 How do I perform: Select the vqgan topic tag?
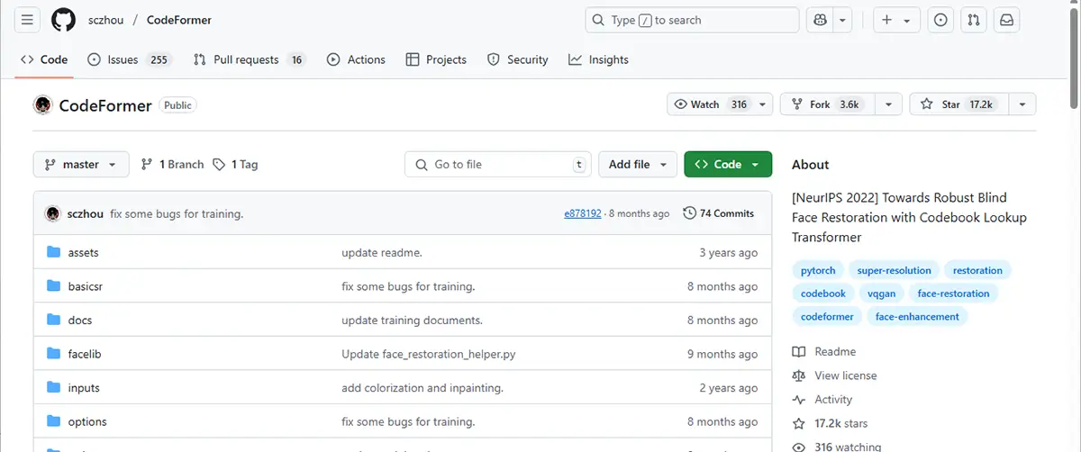pyautogui.click(x=882, y=294)
